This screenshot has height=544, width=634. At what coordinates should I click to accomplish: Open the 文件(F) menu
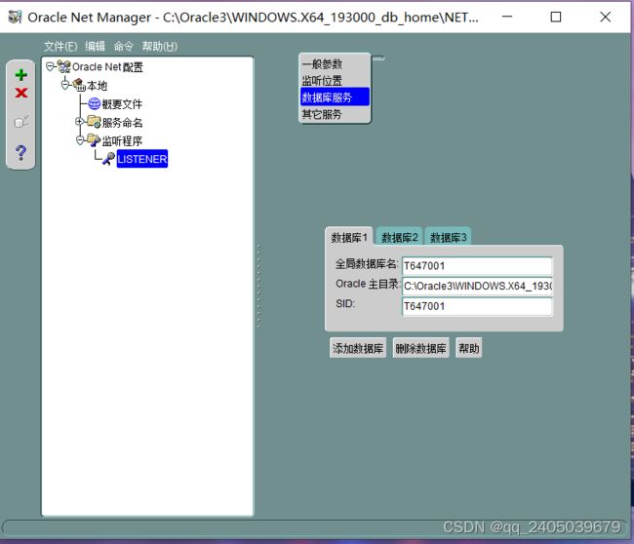(60, 47)
